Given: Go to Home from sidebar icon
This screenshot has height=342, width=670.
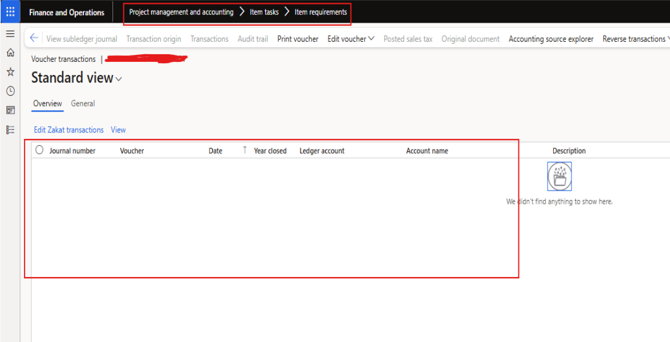Looking at the screenshot, I should (x=10, y=53).
